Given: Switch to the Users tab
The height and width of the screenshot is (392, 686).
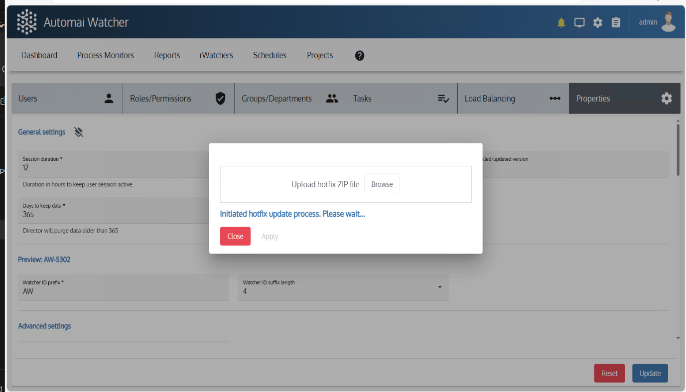Looking at the screenshot, I should point(67,99).
